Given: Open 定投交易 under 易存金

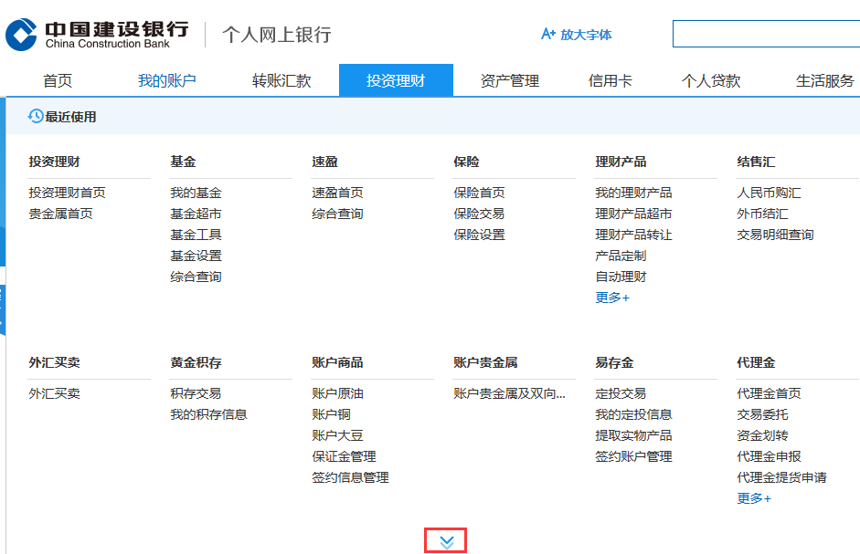Looking at the screenshot, I should (x=621, y=393).
